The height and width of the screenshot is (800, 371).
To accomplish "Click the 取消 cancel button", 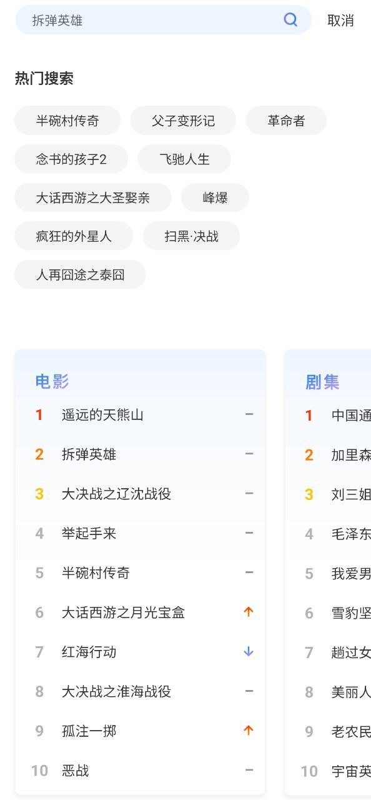I will (x=340, y=21).
